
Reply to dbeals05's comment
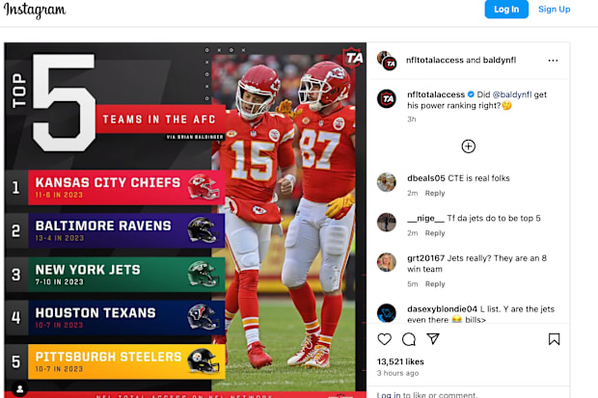435,194
